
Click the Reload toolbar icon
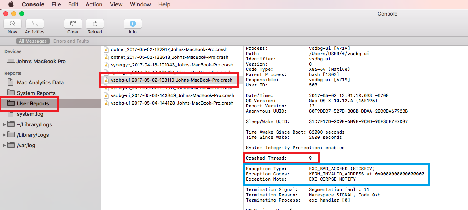point(95,24)
